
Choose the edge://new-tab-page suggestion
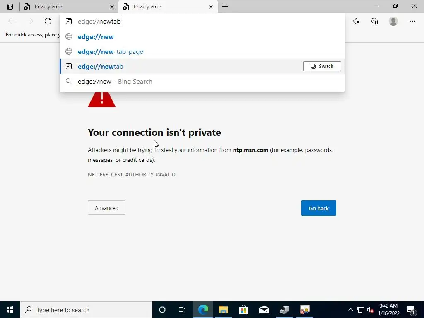202,51
